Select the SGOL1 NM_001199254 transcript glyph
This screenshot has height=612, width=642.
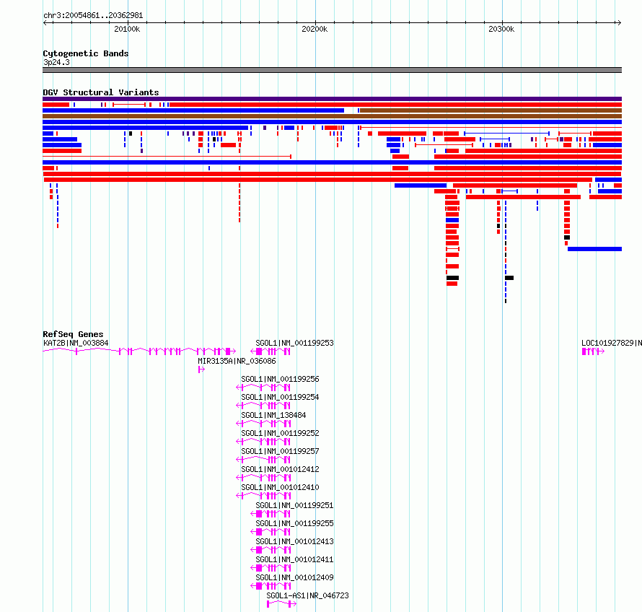[x=263, y=406]
